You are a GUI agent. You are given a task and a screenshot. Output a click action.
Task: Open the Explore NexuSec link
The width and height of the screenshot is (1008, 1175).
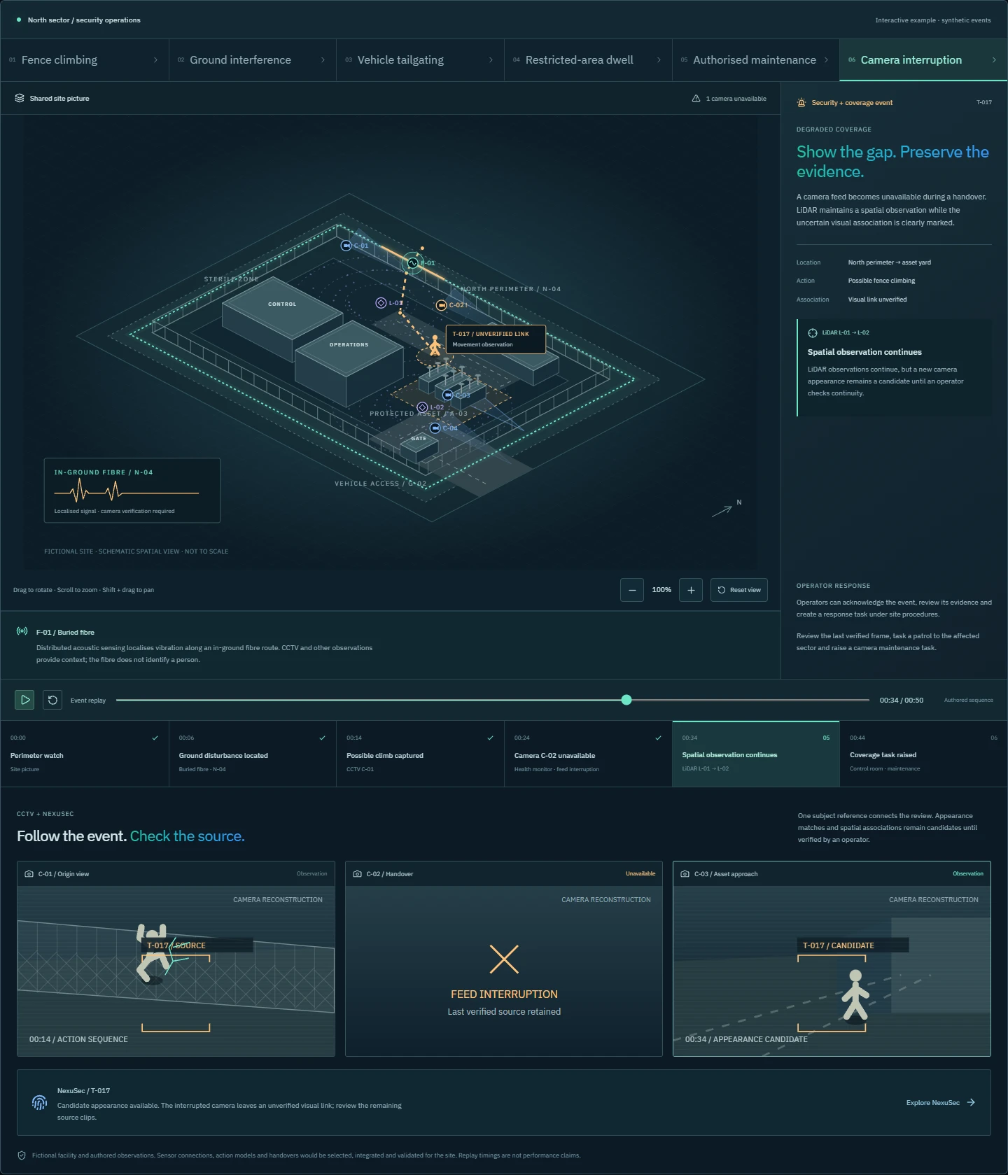tap(941, 1103)
